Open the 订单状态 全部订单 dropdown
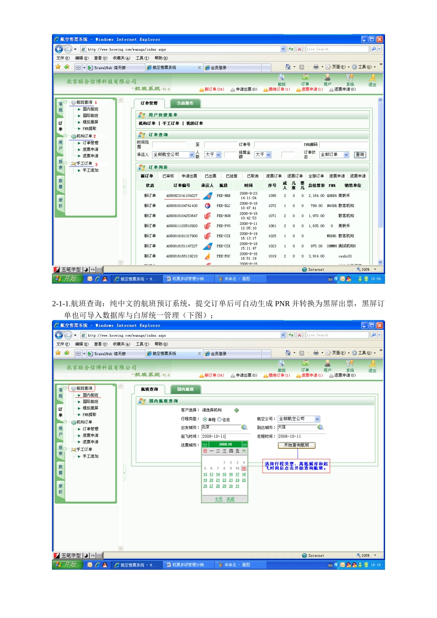Image resolution: width=437 pixels, height=618 pixels. click(x=346, y=155)
